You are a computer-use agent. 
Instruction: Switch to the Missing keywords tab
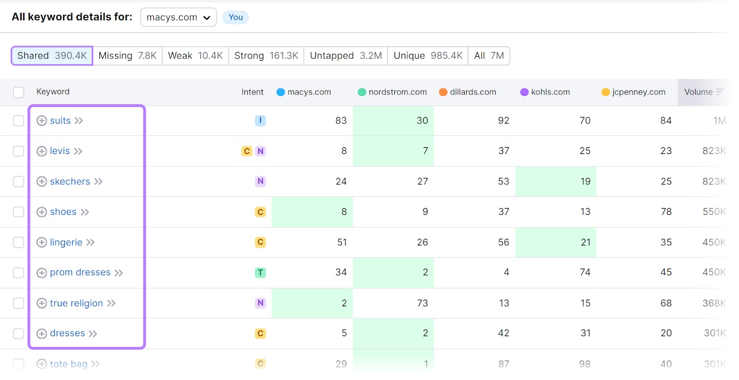point(127,56)
